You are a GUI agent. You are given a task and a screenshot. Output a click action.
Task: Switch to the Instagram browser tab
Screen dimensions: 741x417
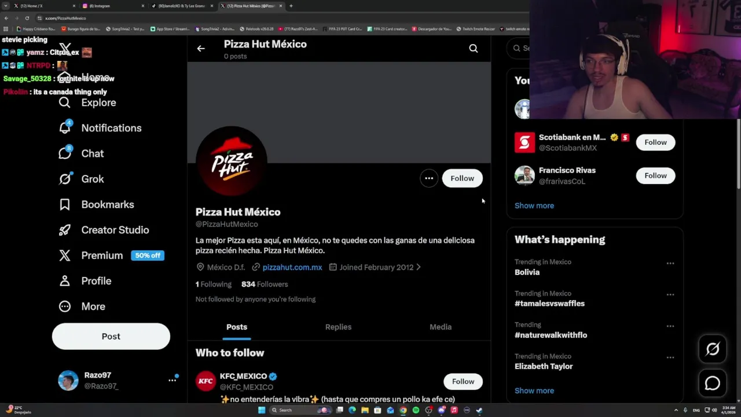112,6
